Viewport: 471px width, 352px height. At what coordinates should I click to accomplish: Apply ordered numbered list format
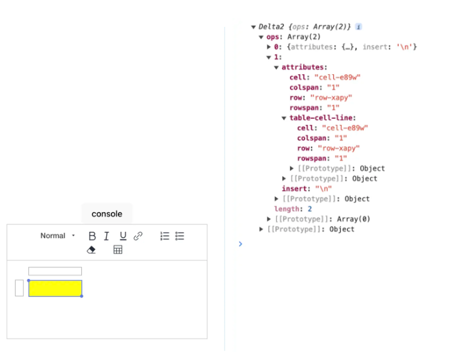coord(164,236)
